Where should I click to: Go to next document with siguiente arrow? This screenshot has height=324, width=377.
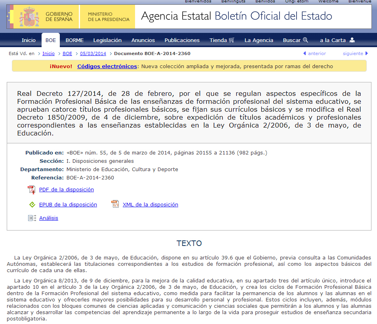tap(366, 53)
